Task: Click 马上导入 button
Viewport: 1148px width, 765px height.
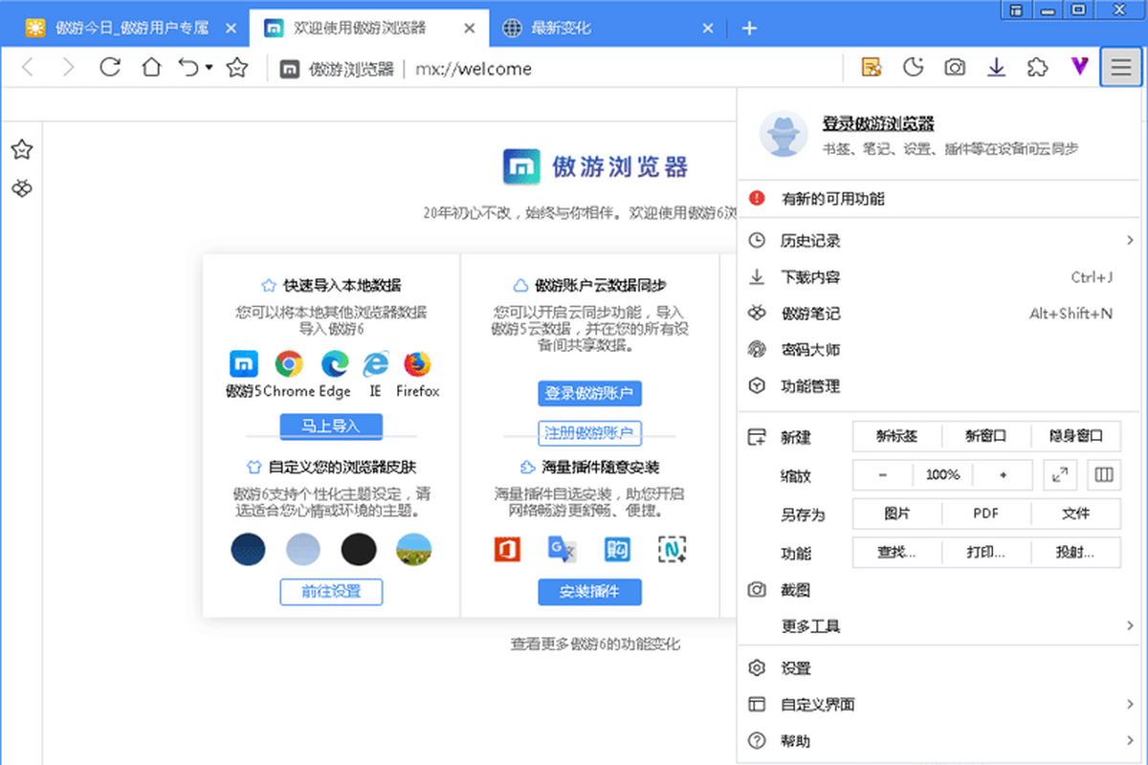Action: point(331,426)
